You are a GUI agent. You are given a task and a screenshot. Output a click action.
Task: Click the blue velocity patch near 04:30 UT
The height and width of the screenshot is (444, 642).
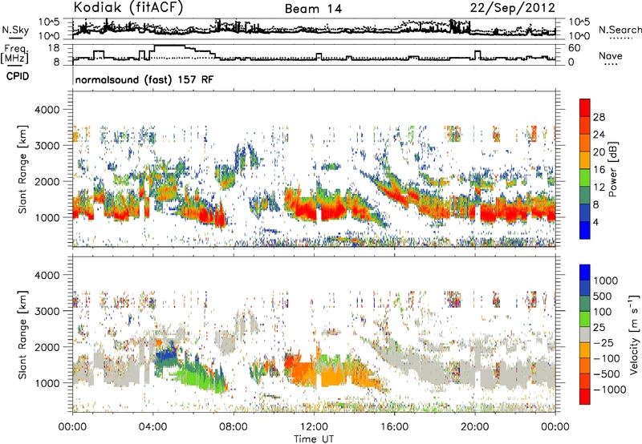point(166,357)
